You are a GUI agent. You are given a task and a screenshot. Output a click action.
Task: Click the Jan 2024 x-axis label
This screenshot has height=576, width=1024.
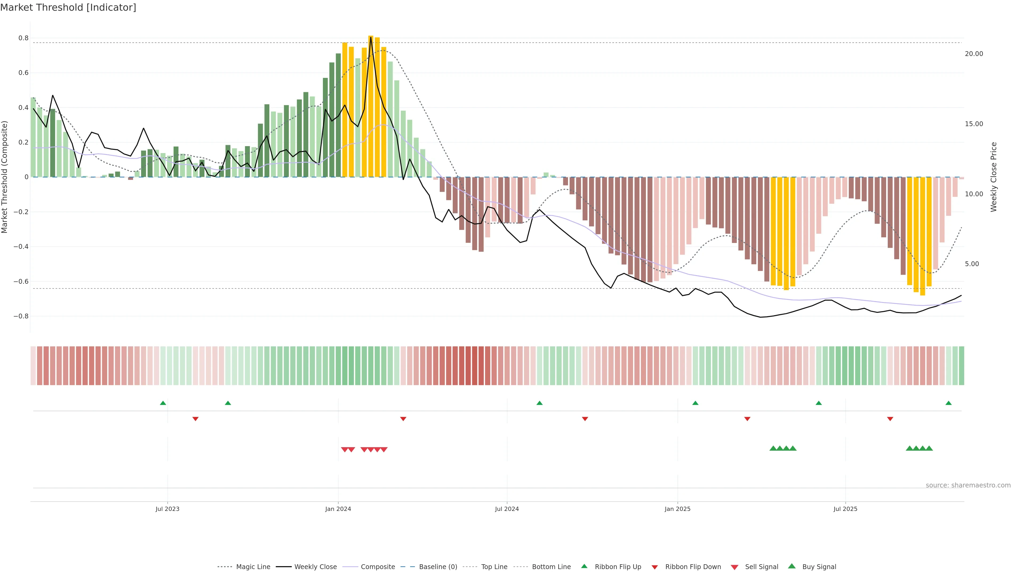pyautogui.click(x=338, y=509)
